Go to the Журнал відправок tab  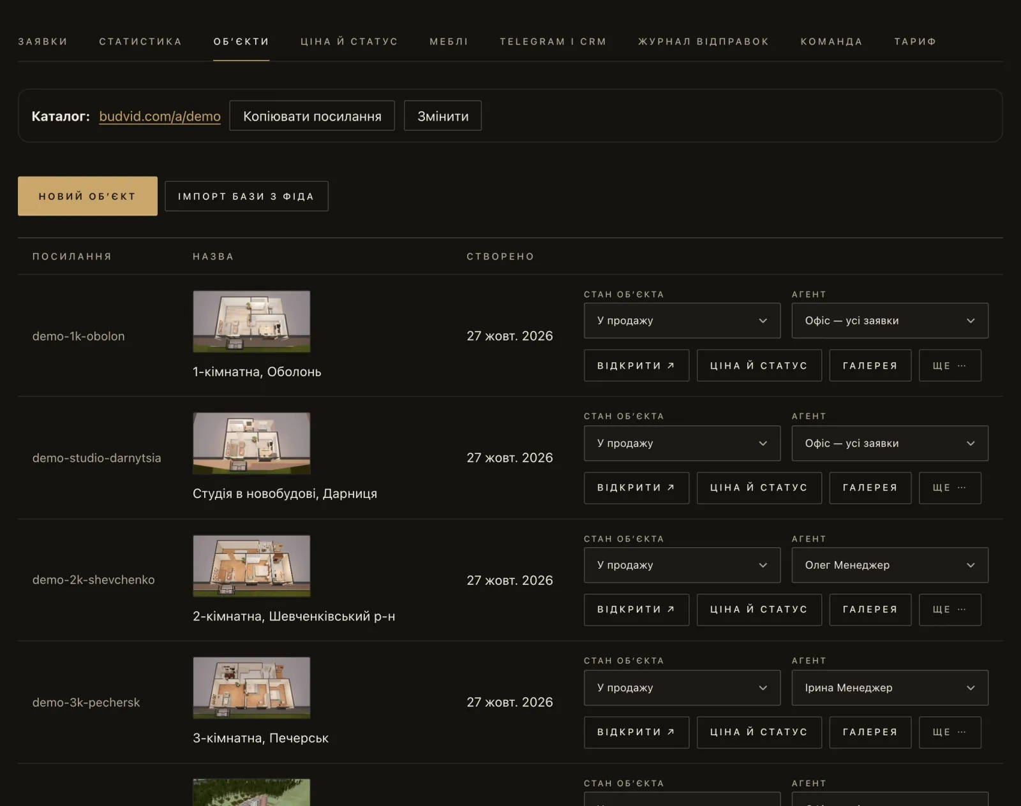703,41
